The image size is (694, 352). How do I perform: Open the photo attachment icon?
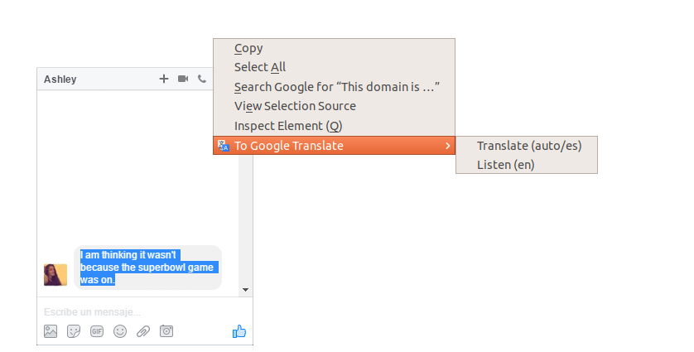(x=51, y=331)
